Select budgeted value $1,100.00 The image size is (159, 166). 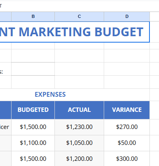point(33,143)
